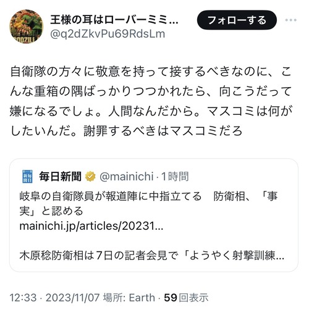Click the 場所: Earth location label
The width and height of the screenshot is (309, 315).
(x=129, y=298)
